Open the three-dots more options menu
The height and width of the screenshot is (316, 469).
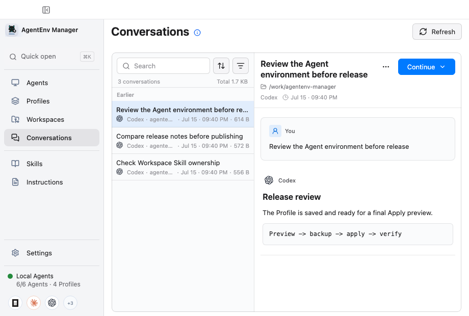click(386, 67)
